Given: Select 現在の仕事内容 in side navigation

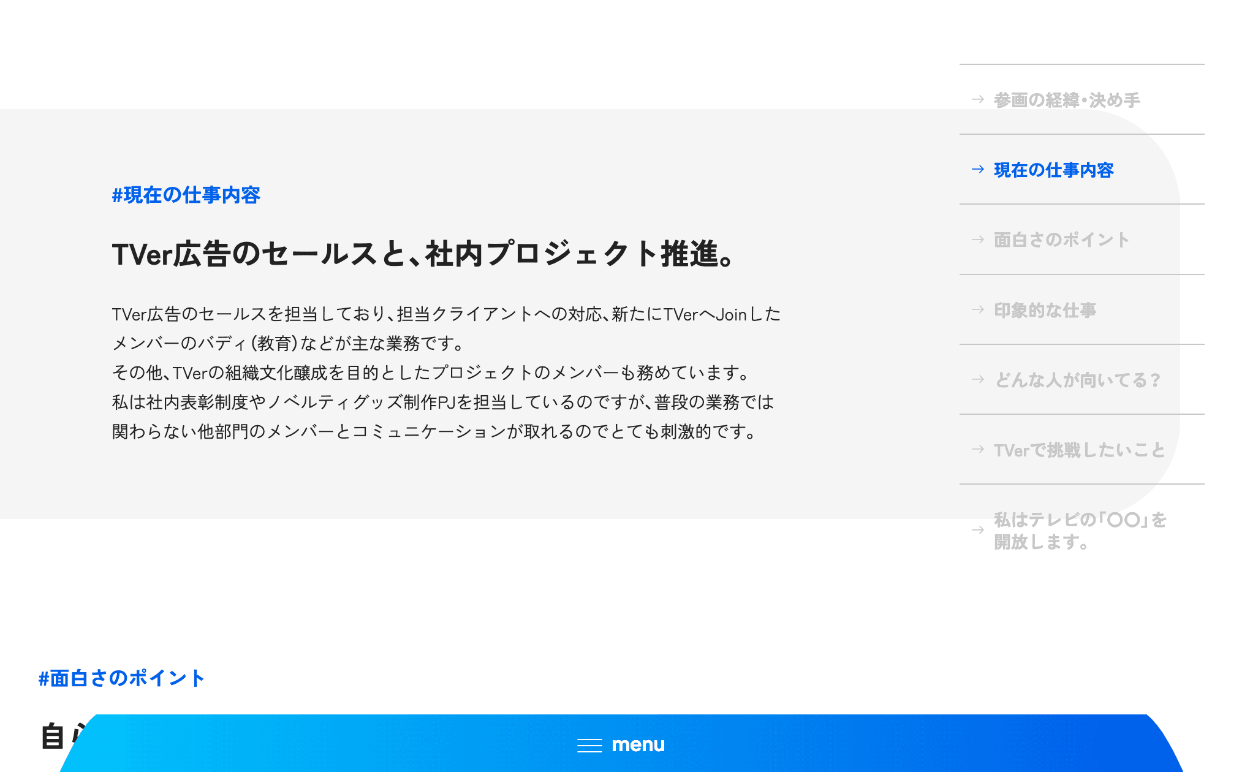Looking at the screenshot, I should tap(1053, 170).
